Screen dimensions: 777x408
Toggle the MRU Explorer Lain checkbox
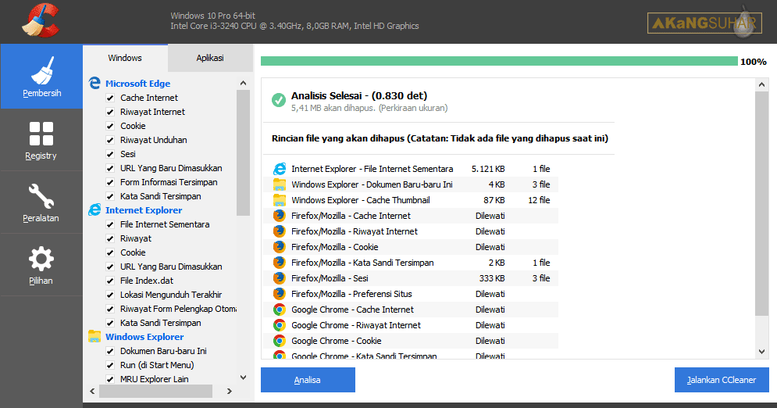[110, 379]
